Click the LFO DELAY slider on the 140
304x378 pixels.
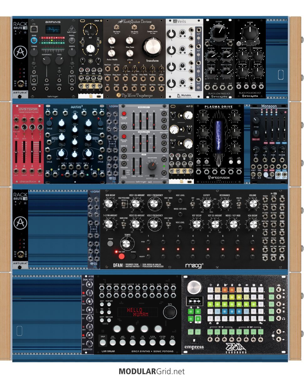(x=140, y=166)
